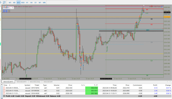
Task: Switch to XAUUSD,Daily chart tab
Action: pos(35,82)
